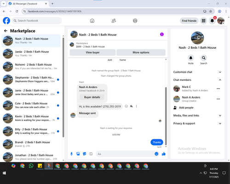Expand the Privacy & support section
This screenshot has width=230, height=184.
pyautogui.click(x=197, y=123)
